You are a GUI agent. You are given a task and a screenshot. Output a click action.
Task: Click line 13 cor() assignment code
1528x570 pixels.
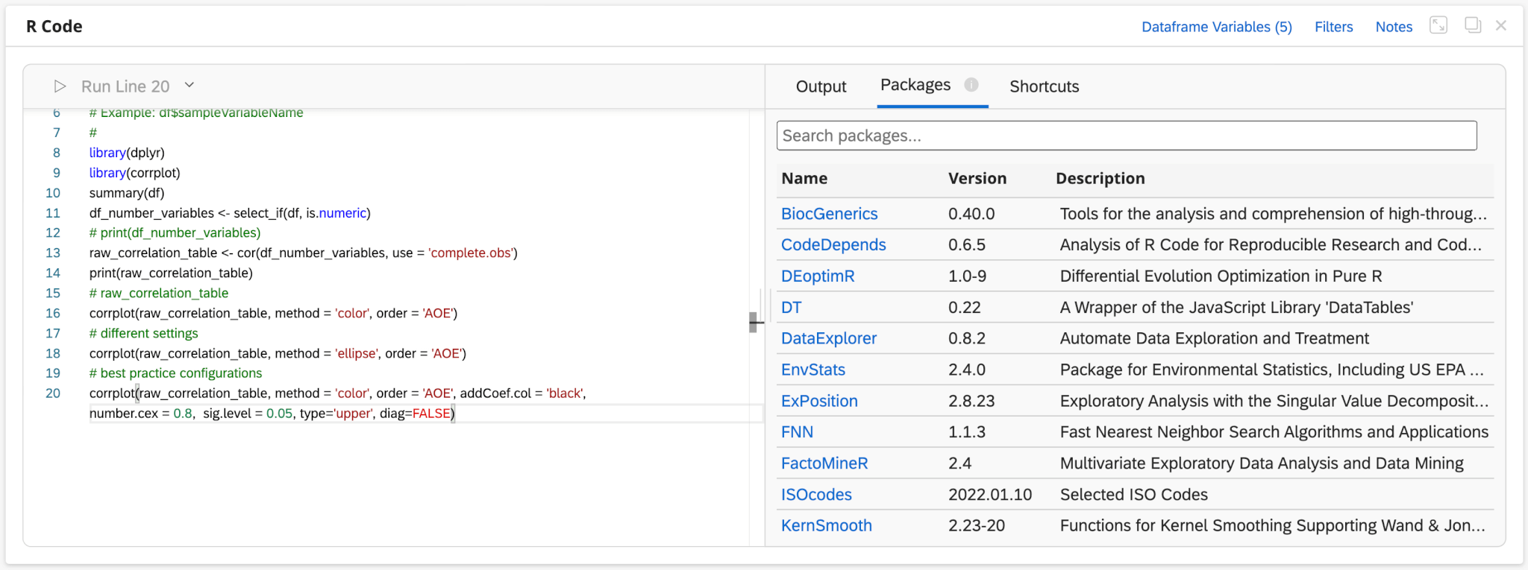point(303,253)
